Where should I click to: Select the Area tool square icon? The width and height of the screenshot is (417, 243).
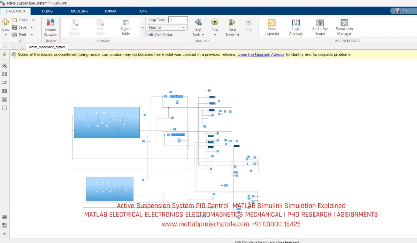point(4,108)
